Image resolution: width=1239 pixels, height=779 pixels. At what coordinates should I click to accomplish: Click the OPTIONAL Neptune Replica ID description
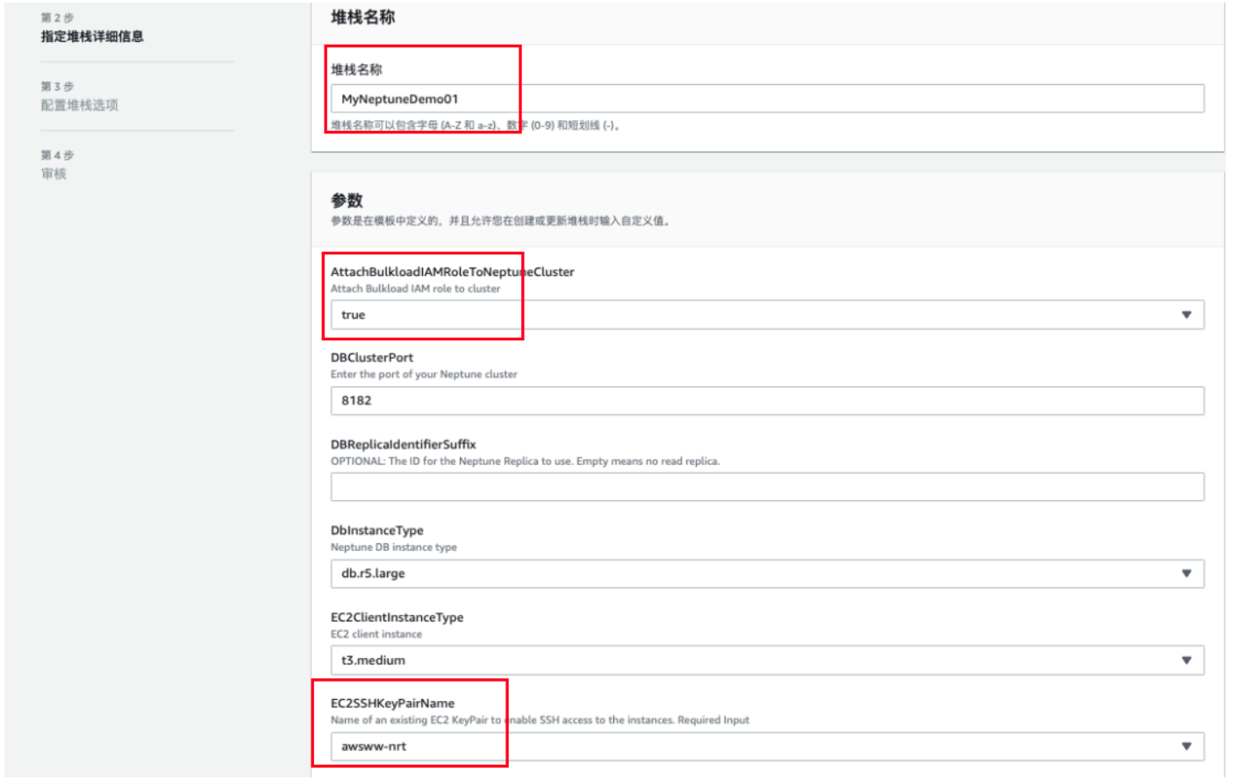(525, 461)
